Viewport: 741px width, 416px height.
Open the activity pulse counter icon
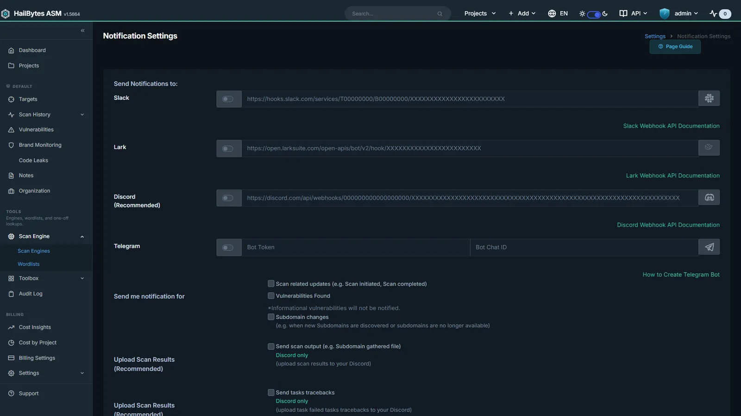(713, 13)
